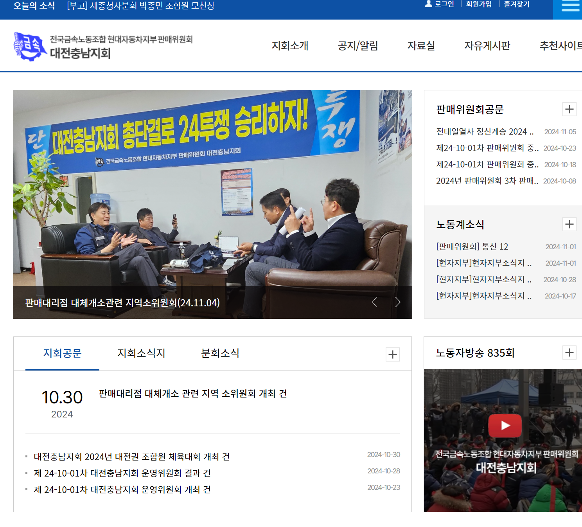Click the 오늘의 소식 label
582x527 pixels.
point(34,6)
